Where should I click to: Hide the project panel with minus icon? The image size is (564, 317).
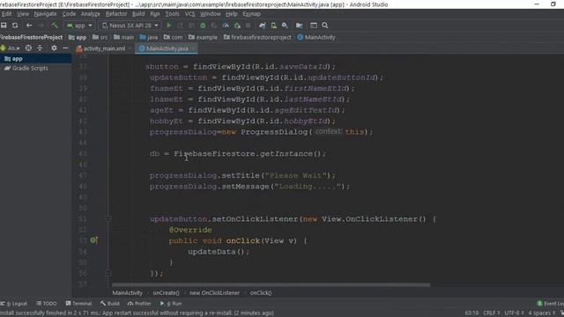[x=65, y=48]
